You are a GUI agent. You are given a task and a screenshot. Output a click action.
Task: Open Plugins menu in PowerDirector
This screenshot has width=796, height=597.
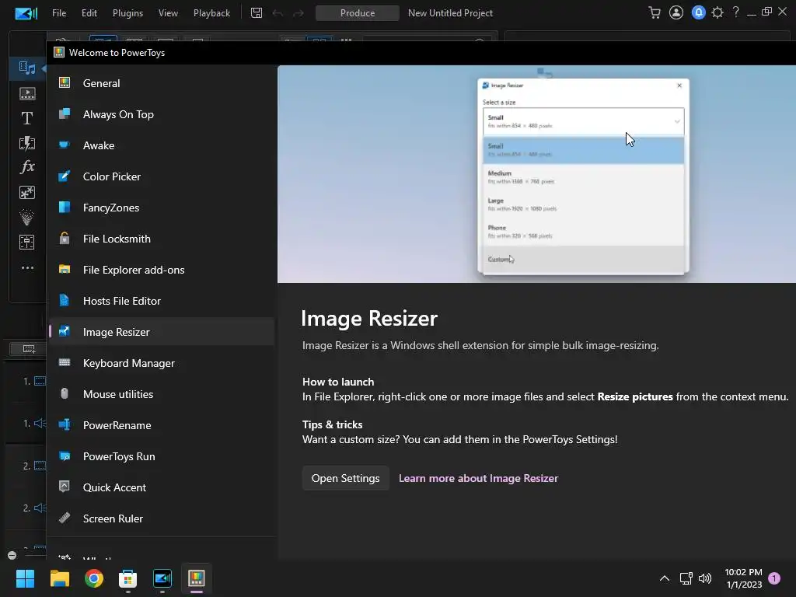127,13
